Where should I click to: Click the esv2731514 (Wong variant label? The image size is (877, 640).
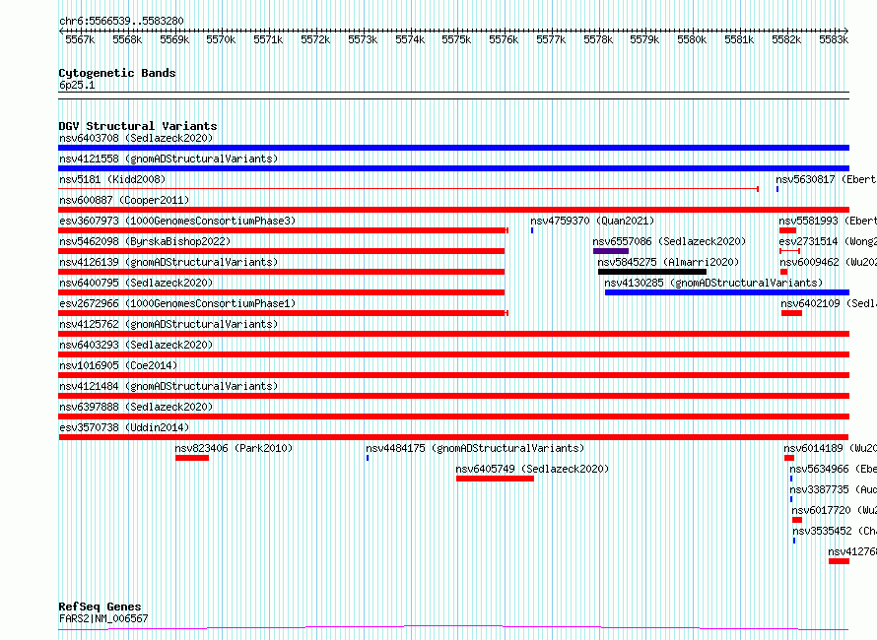click(x=828, y=241)
